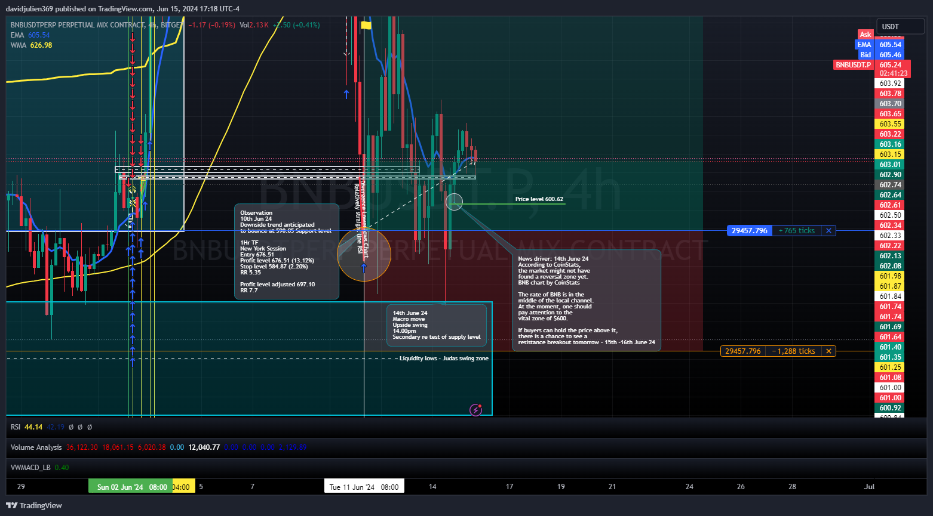This screenshot has height=516, width=933.
Task: Click the 602.50 white price label
Action: click(890, 215)
